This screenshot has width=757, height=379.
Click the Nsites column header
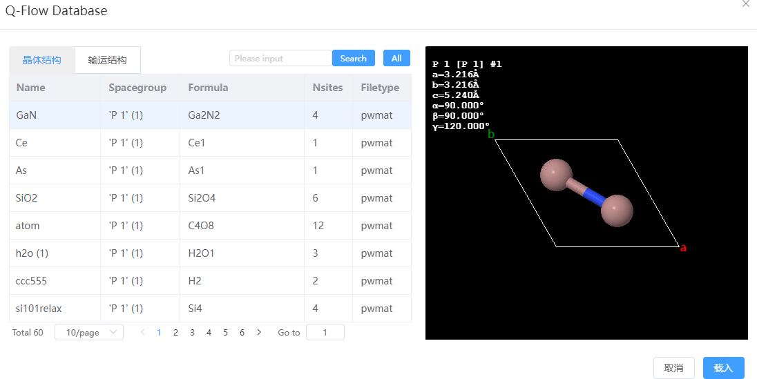tap(328, 88)
